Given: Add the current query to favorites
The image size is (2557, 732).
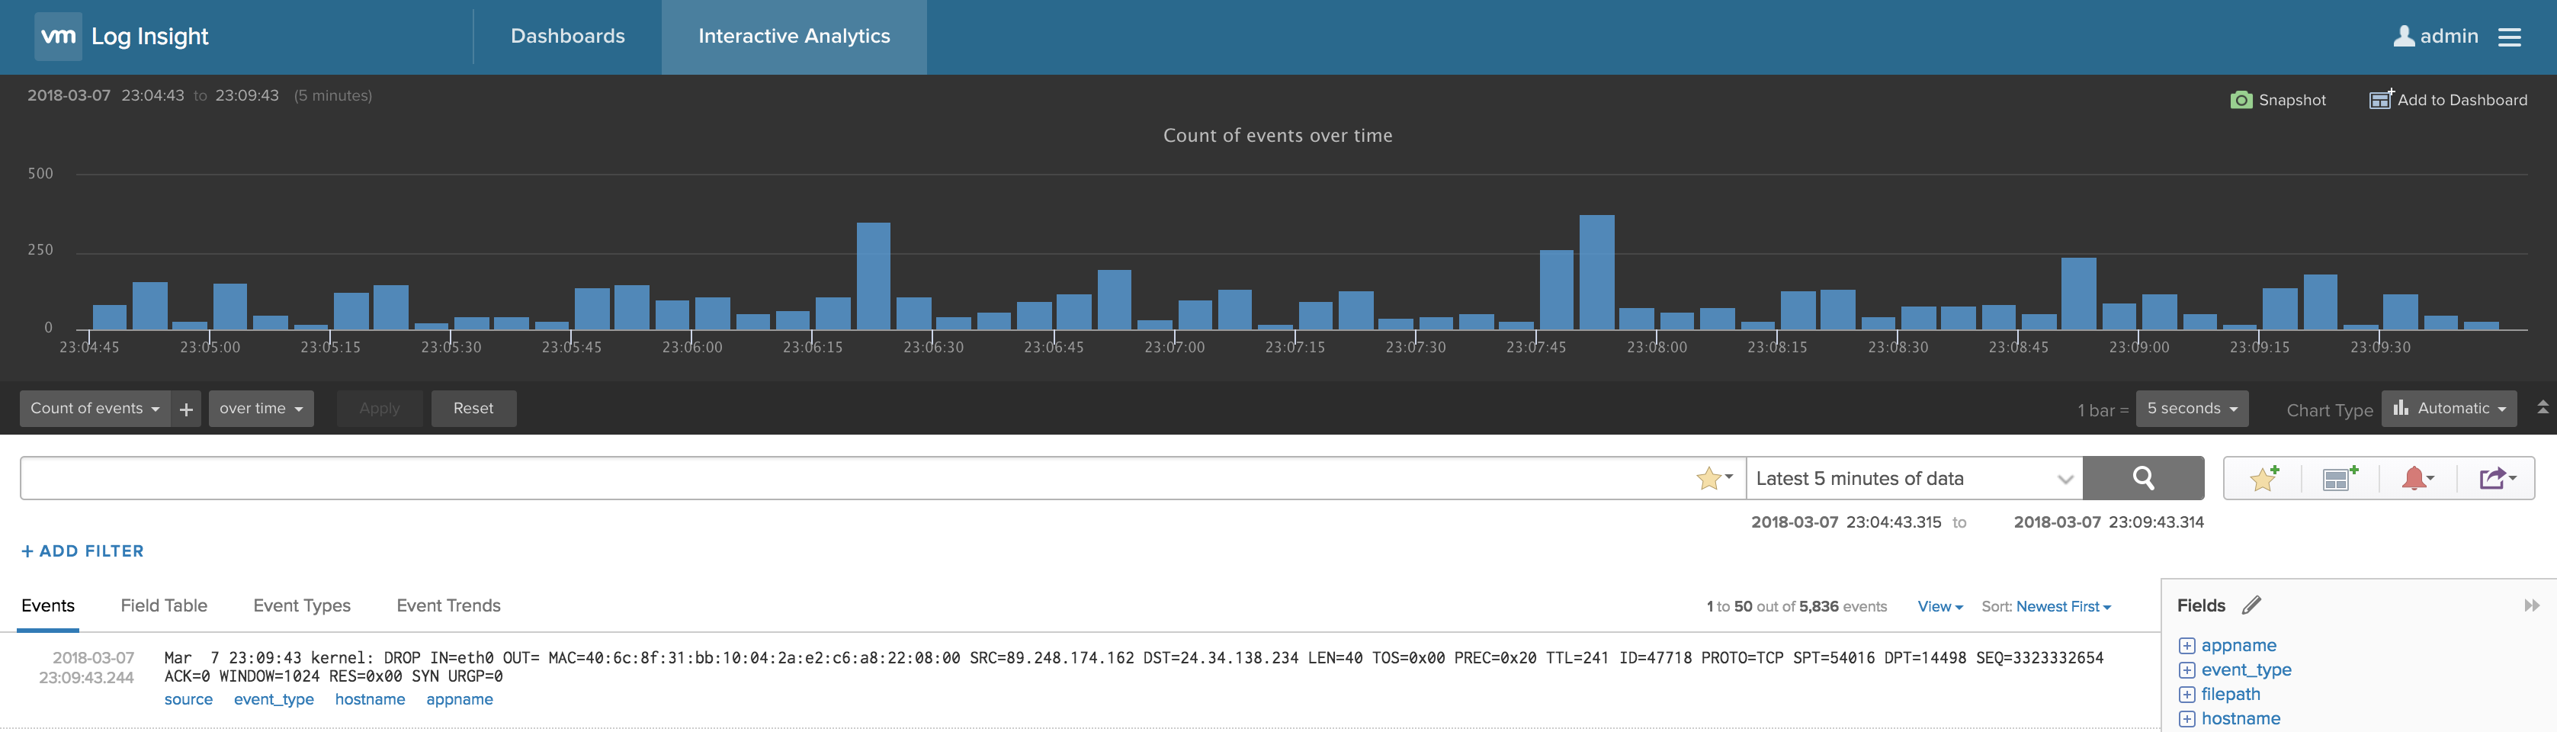Looking at the screenshot, I should pos(2263,479).
